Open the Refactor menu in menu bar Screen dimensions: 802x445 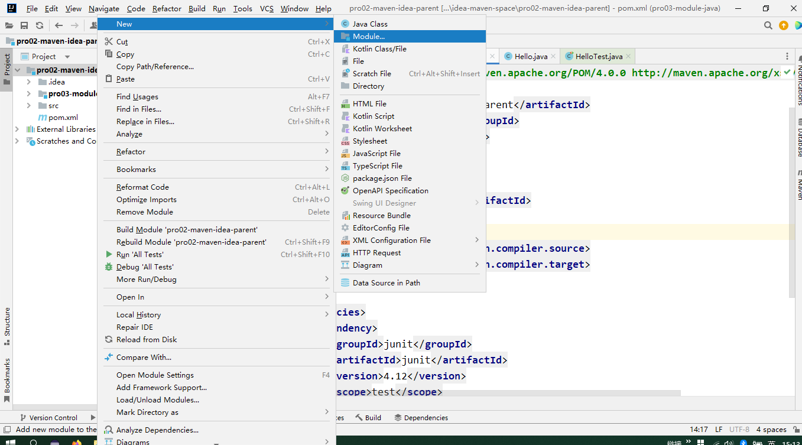tap(167, 8)
